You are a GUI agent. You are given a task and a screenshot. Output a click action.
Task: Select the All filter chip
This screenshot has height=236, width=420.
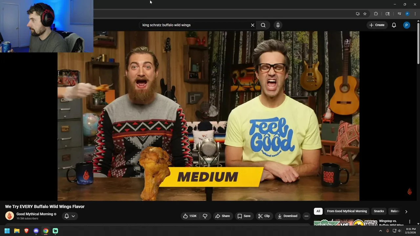318,211
